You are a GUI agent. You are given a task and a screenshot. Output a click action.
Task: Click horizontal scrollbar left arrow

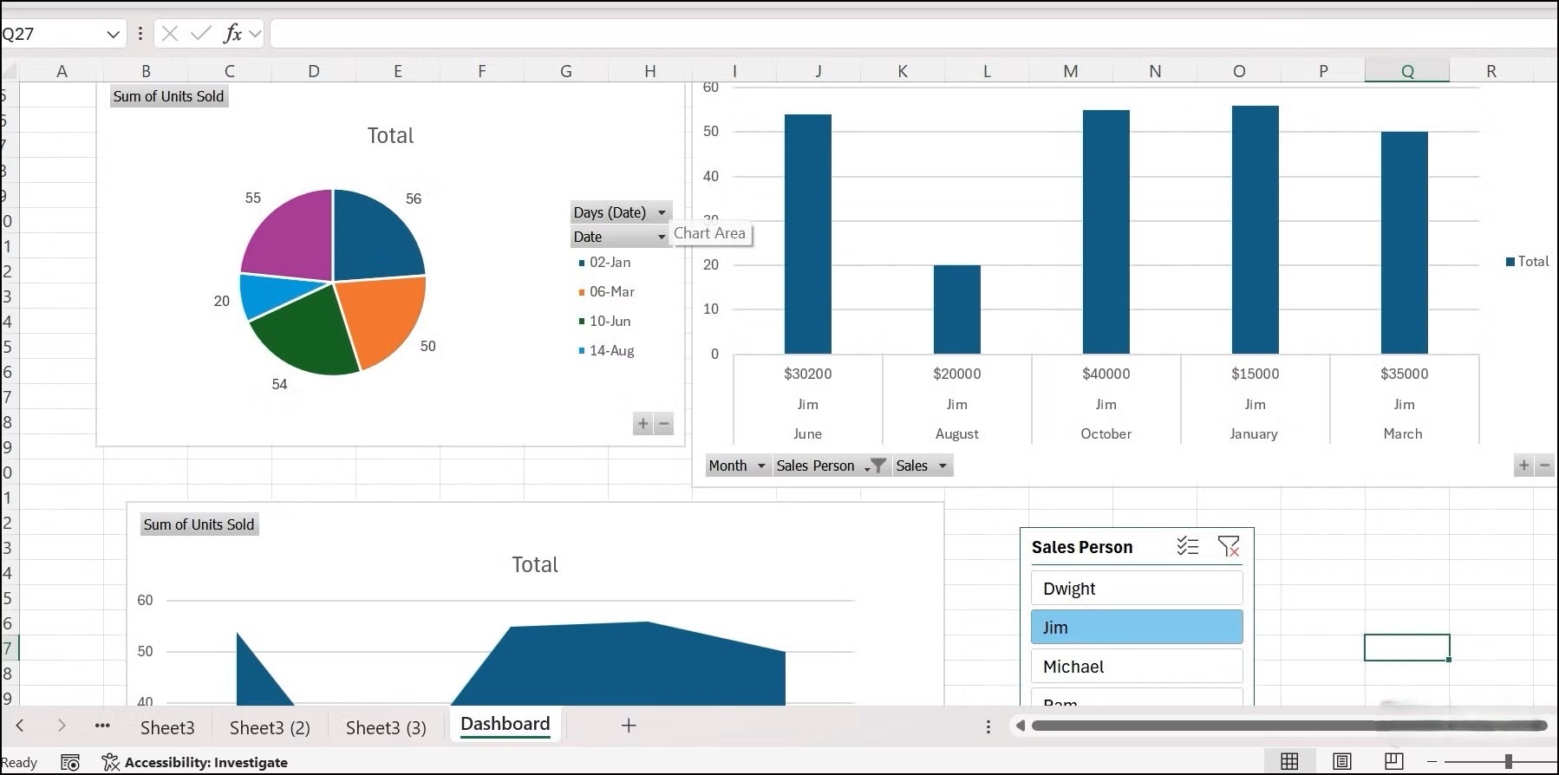coord(1021,726)
